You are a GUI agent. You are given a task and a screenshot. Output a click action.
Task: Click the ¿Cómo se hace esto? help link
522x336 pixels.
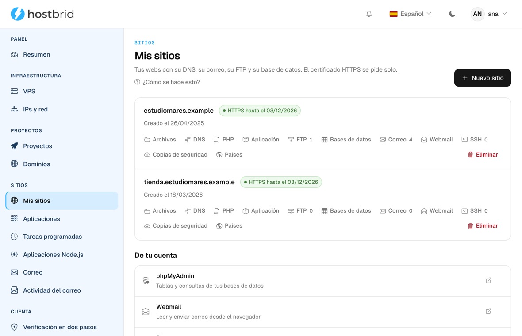[x=167, y=82]
